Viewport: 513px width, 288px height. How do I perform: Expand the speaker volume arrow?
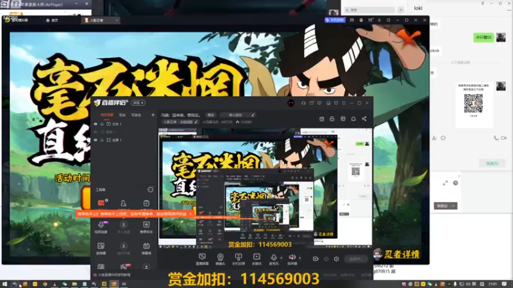[300, 258]
